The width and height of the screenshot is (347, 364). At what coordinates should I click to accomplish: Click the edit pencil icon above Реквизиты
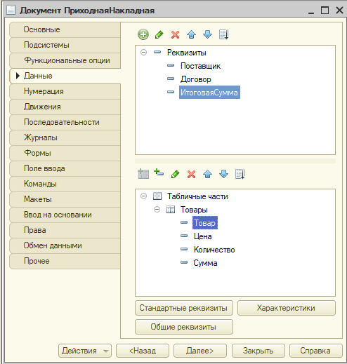point(159,34)
